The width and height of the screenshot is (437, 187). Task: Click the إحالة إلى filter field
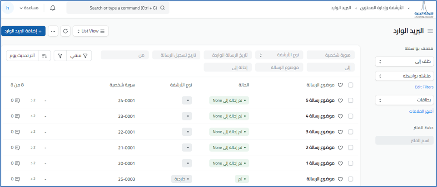point(228,67)
